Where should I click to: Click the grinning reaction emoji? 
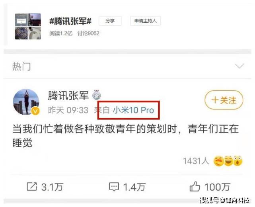pos(229,161)
